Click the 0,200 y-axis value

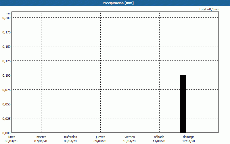(7, 18)
